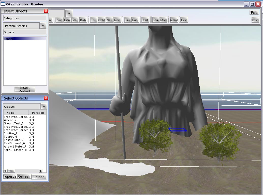Sort by the Name column header
The image size is (263, 195).
pyautogui.click(x=16, y=113)
